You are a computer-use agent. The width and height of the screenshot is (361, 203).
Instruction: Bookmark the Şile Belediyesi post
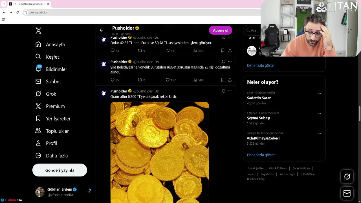[223, 80]
